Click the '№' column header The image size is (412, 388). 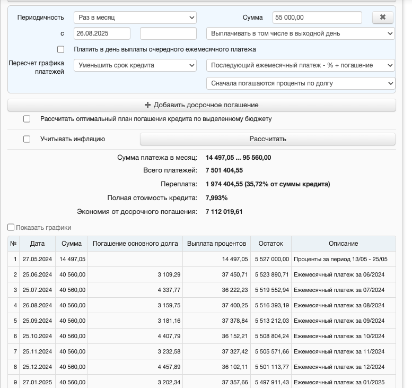pos(13,244)
